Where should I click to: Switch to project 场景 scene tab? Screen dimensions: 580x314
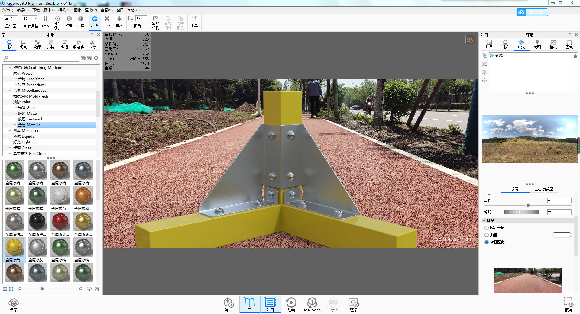tap(489, 44)
